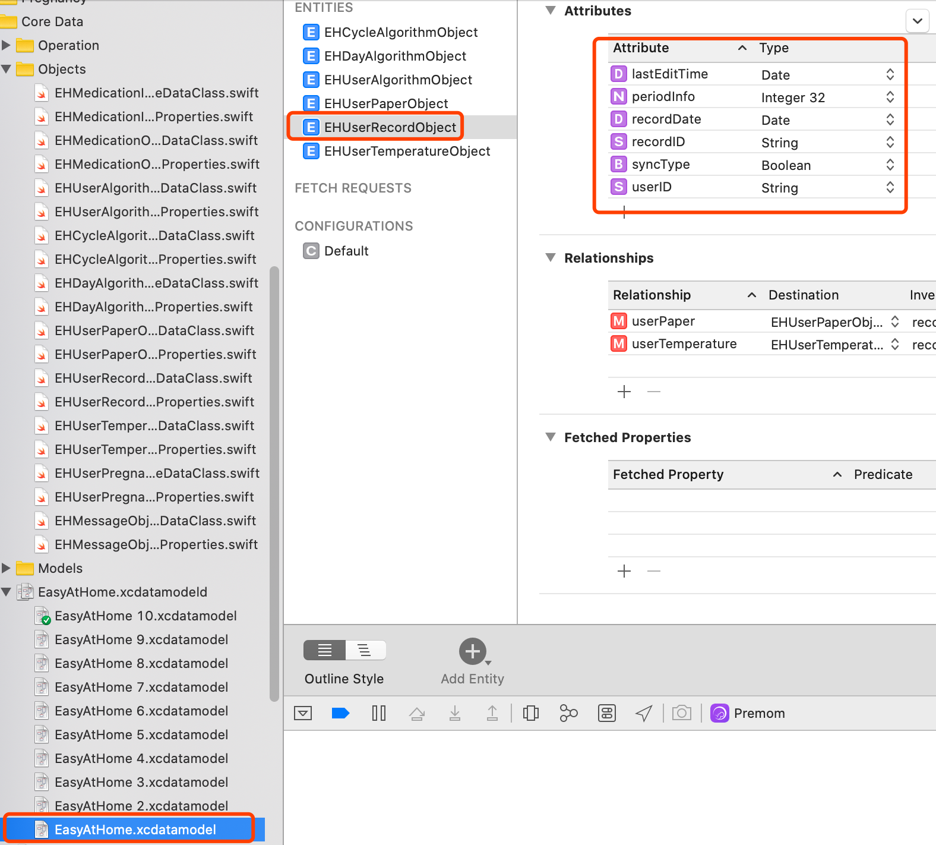Select the EHUserAlgorithmObject entity
The height and width of the screenshot is (845, 936).
click(x=387, y=80)
